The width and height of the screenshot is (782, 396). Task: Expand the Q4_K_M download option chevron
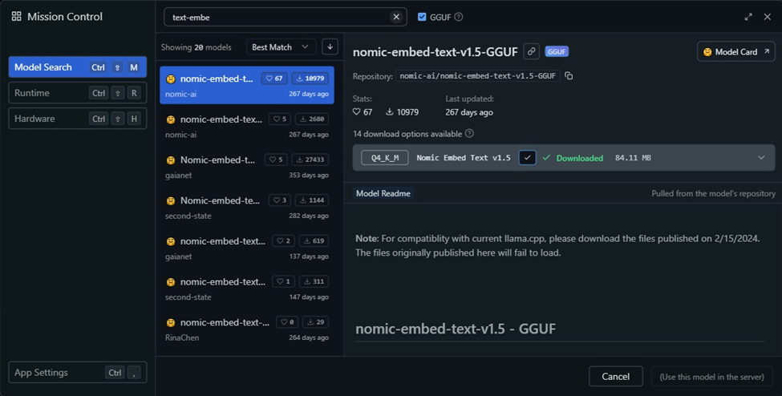point(761,158)
